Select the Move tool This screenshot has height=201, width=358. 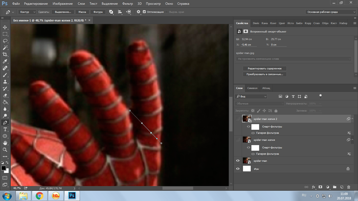[5, 28]
